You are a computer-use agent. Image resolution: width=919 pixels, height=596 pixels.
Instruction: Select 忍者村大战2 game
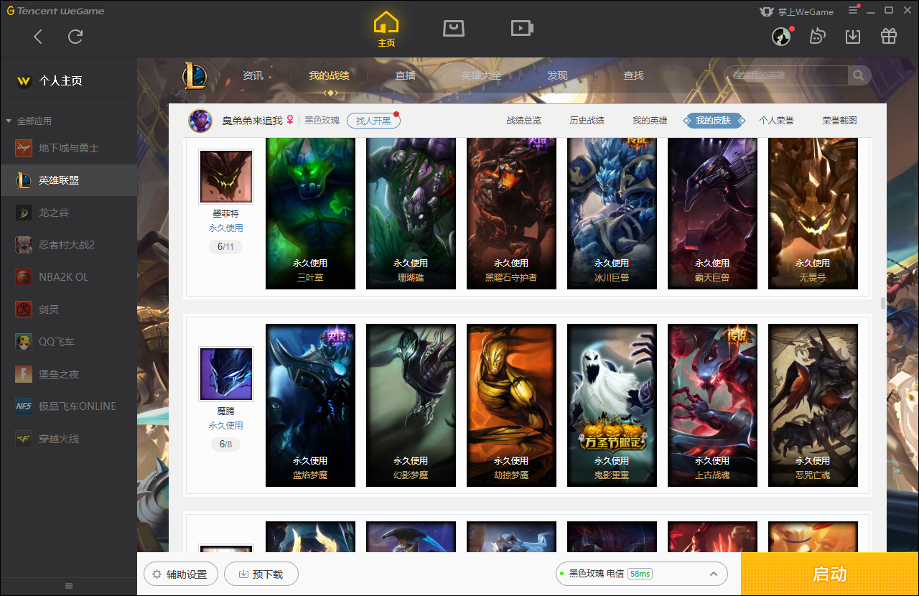click(68, 245)
